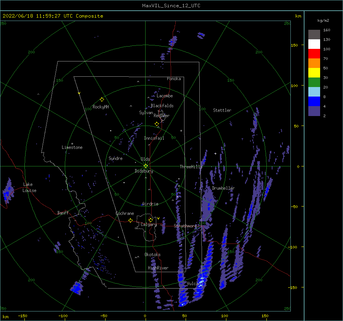Click the blue storm cell near Lake Louise
The image size is (343, 321).
[8, 191]
